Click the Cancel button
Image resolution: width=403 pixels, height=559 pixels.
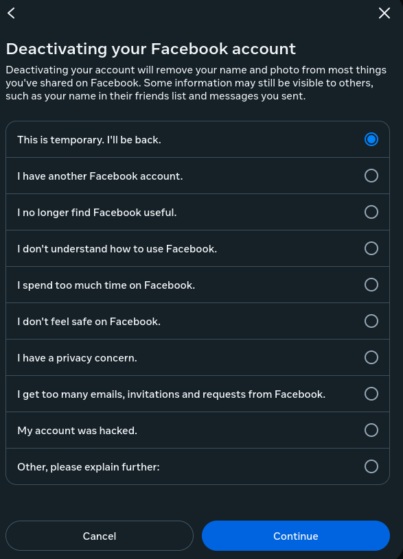coord(100,536)
